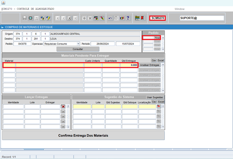233x159 pixels.
Task: Click the Delete Record X toolbar icon
Action: click(x=90, y=18)
